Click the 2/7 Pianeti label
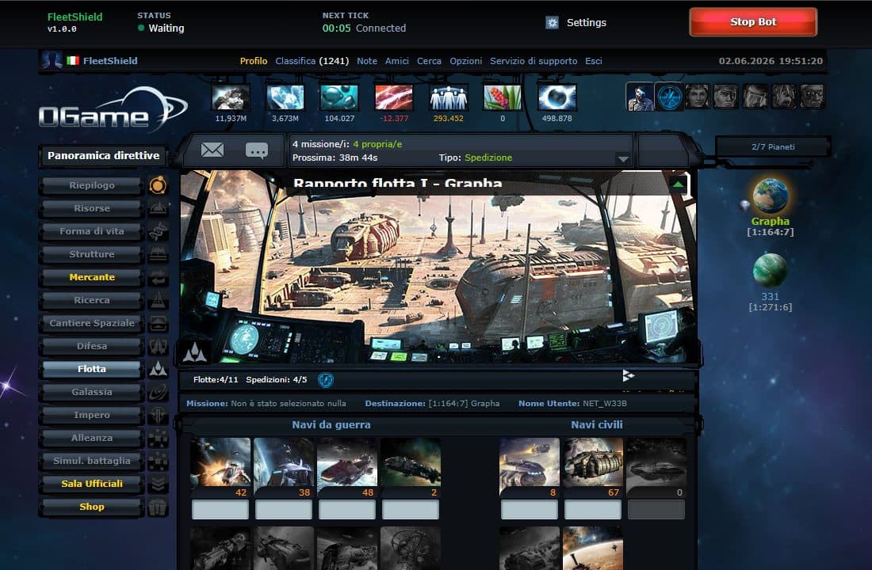The image size is (872, 570). point(773,147)
